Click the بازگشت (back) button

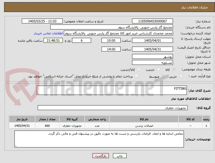[101, 156]
